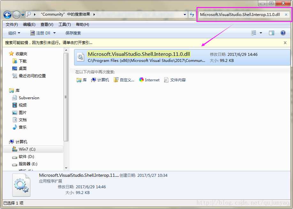Open the 组织 dropdown
The width and height of the screenshot is (293, 209).
click(14, 33)
